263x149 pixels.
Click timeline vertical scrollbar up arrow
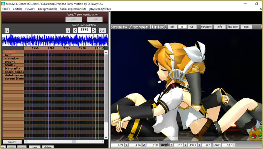106,52
